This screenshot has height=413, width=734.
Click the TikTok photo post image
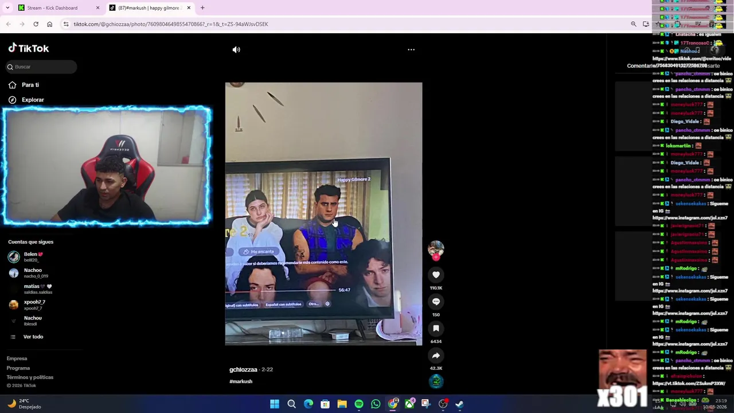(323, 213)
